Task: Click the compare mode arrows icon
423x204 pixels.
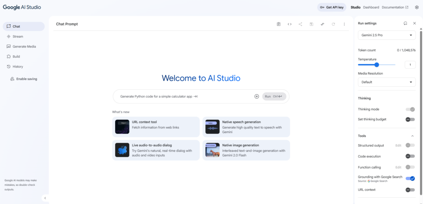Action: [x=322, y=24]
